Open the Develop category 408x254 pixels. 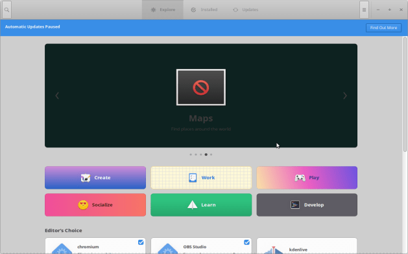pos(307,205)
